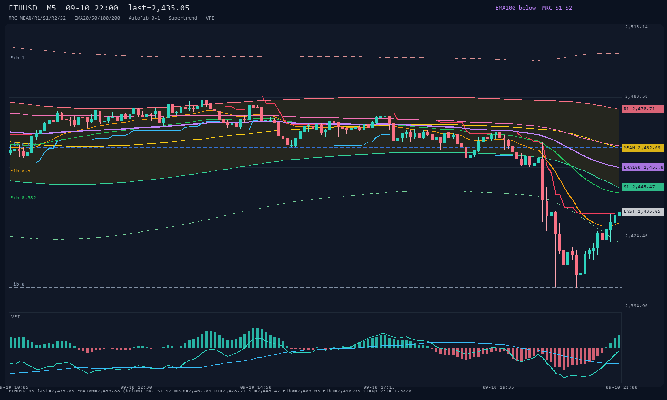Screen dimensions: 667x400
Task: Click the 09-10 14:50 time axis label
Action: (x=256, y=387)
